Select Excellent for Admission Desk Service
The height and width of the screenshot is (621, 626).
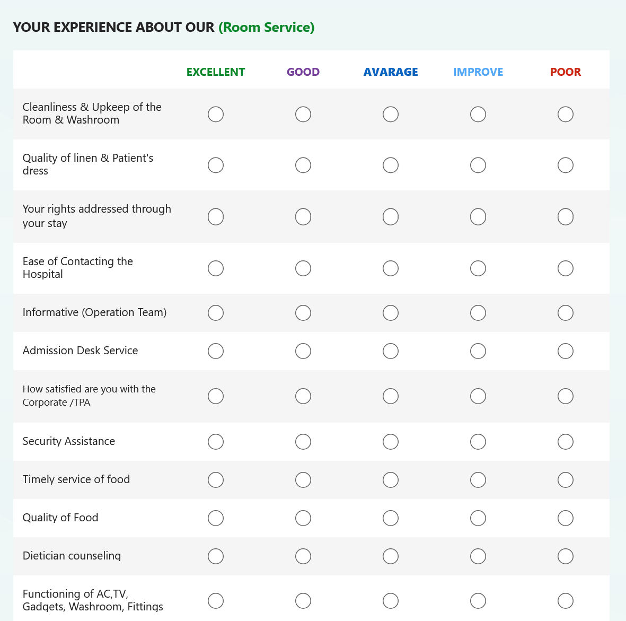point(216,351)
